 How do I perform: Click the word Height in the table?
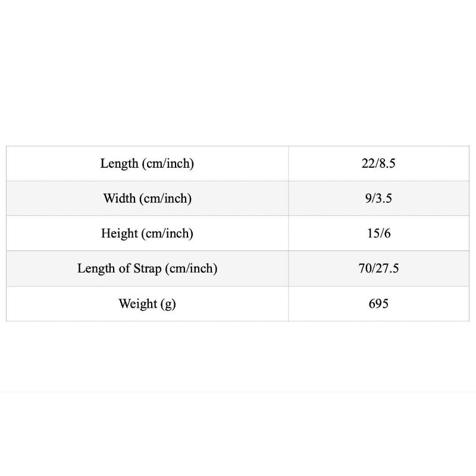[120, 234]
